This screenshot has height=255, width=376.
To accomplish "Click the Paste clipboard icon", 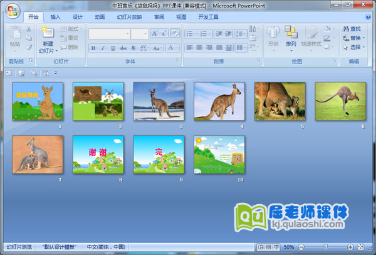I will coord(15,33).
